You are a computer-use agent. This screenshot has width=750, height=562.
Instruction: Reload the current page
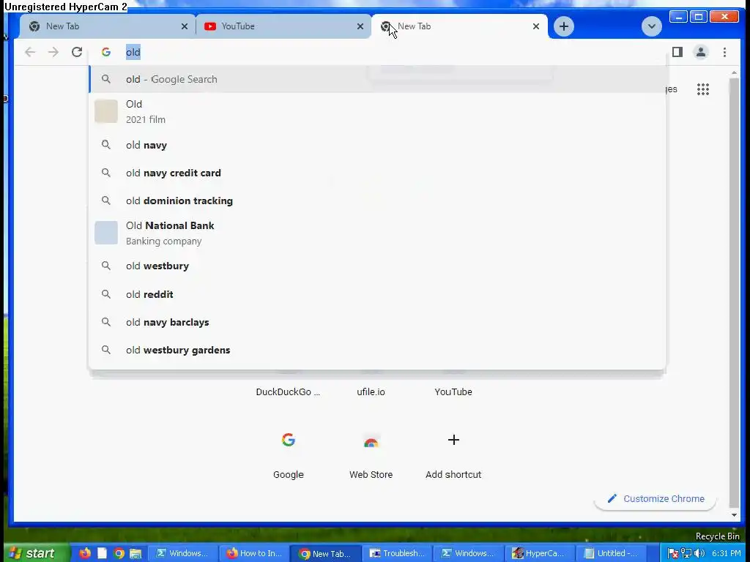(76, 52)
